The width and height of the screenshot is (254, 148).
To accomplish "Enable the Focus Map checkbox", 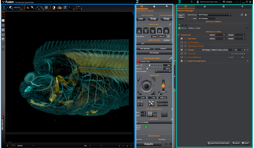I will (x=182, y=53).
